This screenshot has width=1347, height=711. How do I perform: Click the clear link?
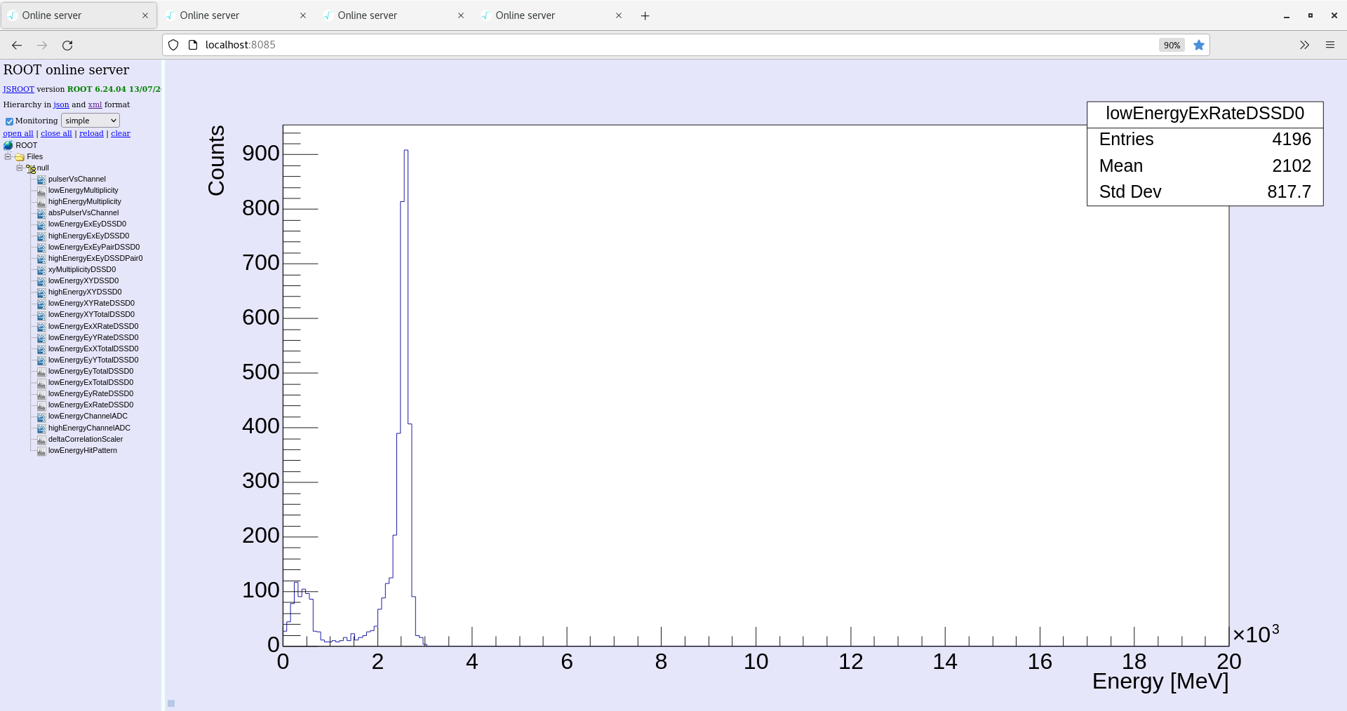pyautogui.click(x=121, y=133)
